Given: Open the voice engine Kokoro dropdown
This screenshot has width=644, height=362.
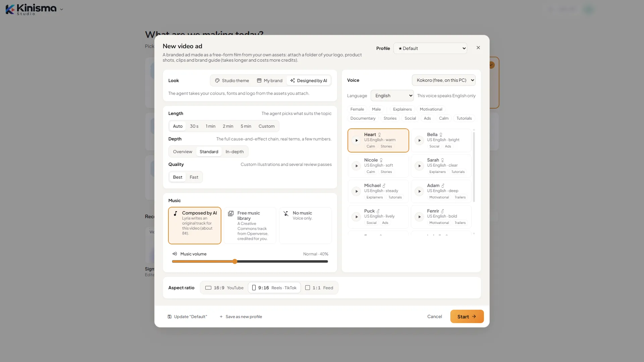Looking at the screenshot, I should tap(444, 80).
